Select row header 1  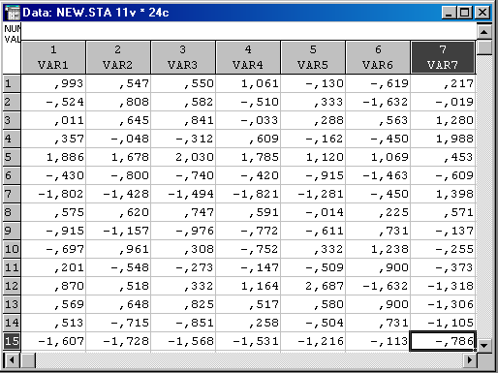tap(12, 83)
